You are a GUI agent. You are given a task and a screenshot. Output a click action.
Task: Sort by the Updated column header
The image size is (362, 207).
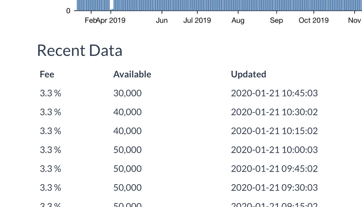point(248,74)
